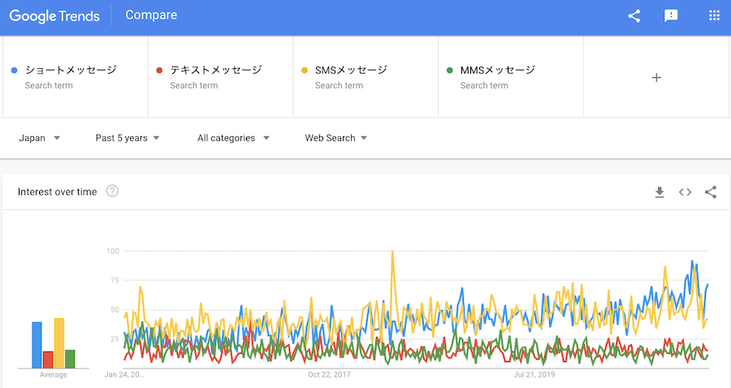Open the Japan region dropdown
This screenshot has width=731, height=388.
[x=40, y=138]
